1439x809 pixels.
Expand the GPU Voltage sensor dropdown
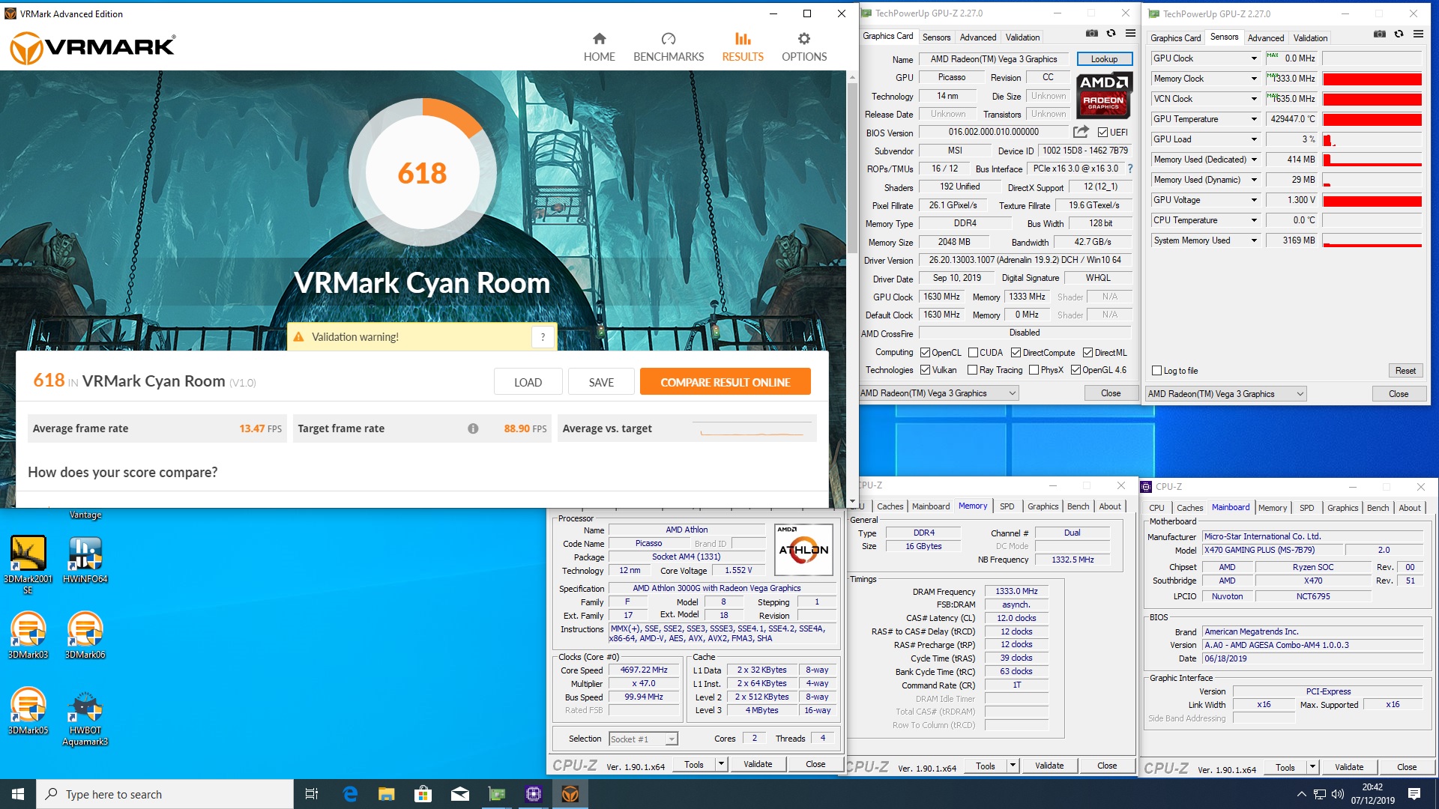point(1253,200)
